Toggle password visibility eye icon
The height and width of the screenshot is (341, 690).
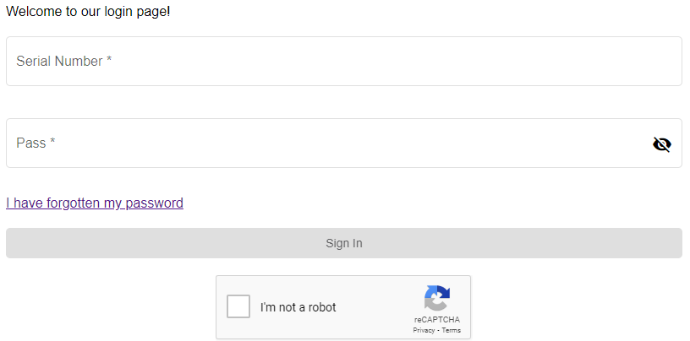coord(662,144)
